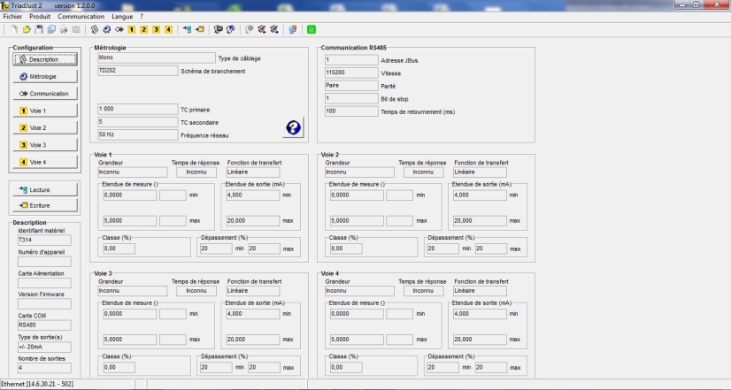Click the green lock toolbar icon
This screenshot has width=731, height=390.
tap(312, 29)
